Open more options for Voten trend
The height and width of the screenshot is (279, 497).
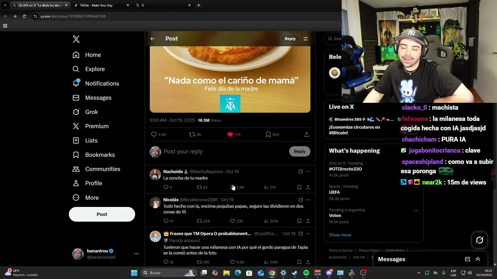(x=416, y=210)
